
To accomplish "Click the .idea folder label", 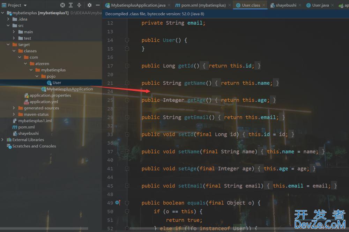I will 23,19.
